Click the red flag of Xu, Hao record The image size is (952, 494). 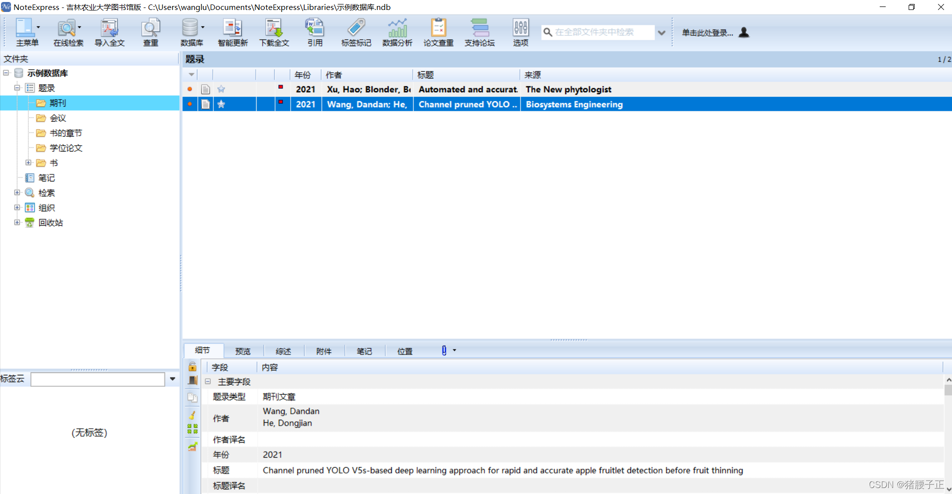point(281,87)
